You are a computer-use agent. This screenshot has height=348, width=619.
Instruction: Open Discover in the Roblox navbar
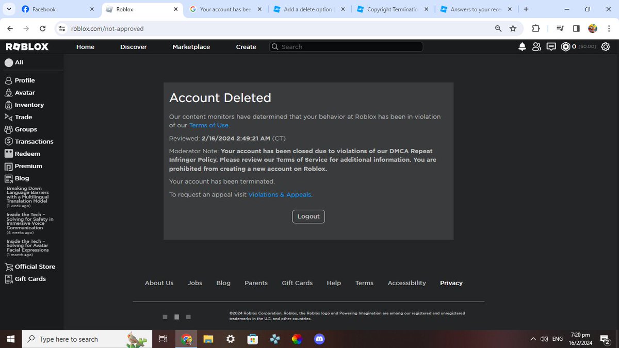click(x=134, y=47)
